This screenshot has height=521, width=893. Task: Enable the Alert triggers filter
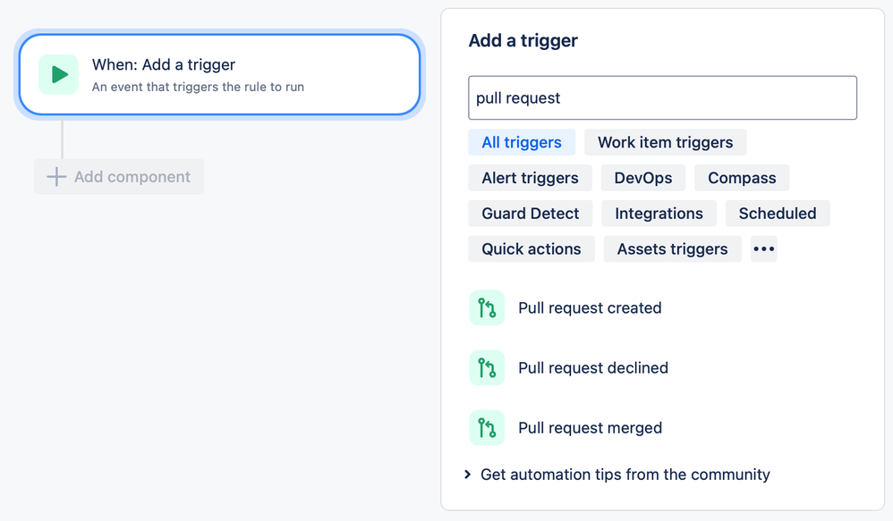[x=530, y=178]
